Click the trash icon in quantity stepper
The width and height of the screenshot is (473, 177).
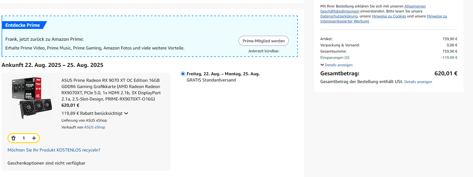coord(13,138)
